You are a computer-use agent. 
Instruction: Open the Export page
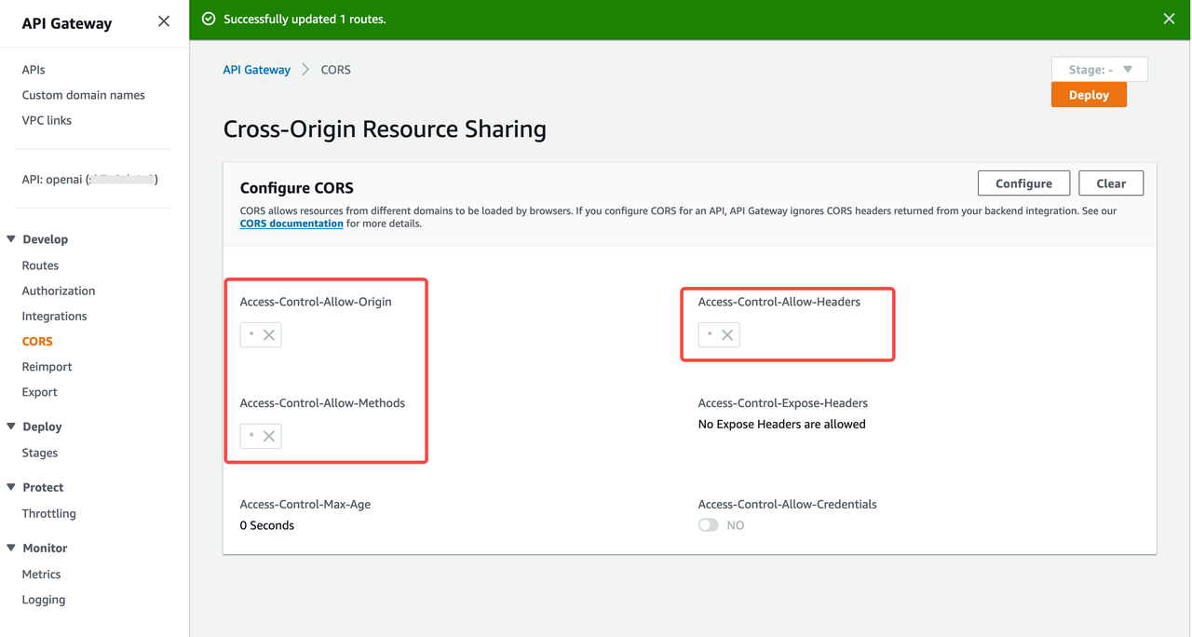[x=39, y=392]
